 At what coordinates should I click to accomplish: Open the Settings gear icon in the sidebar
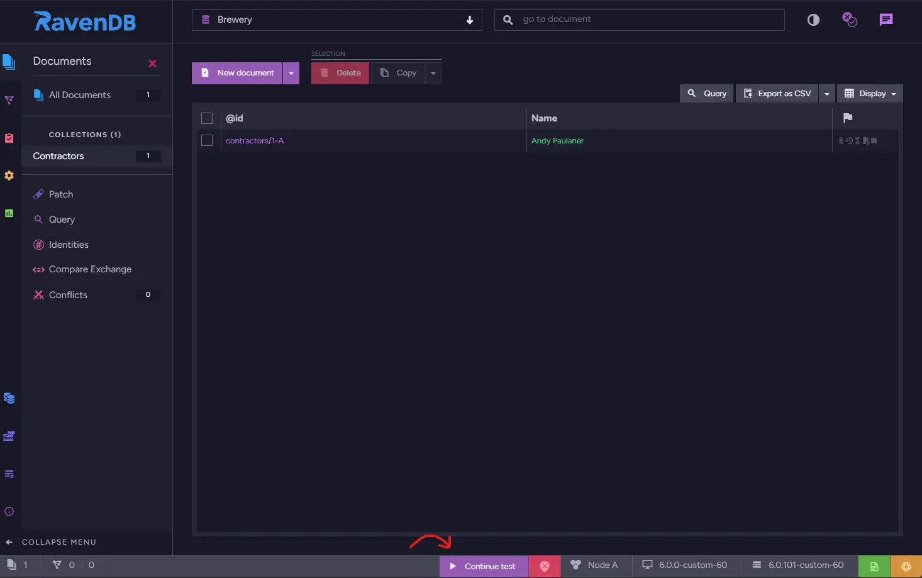tap(9, 175)
